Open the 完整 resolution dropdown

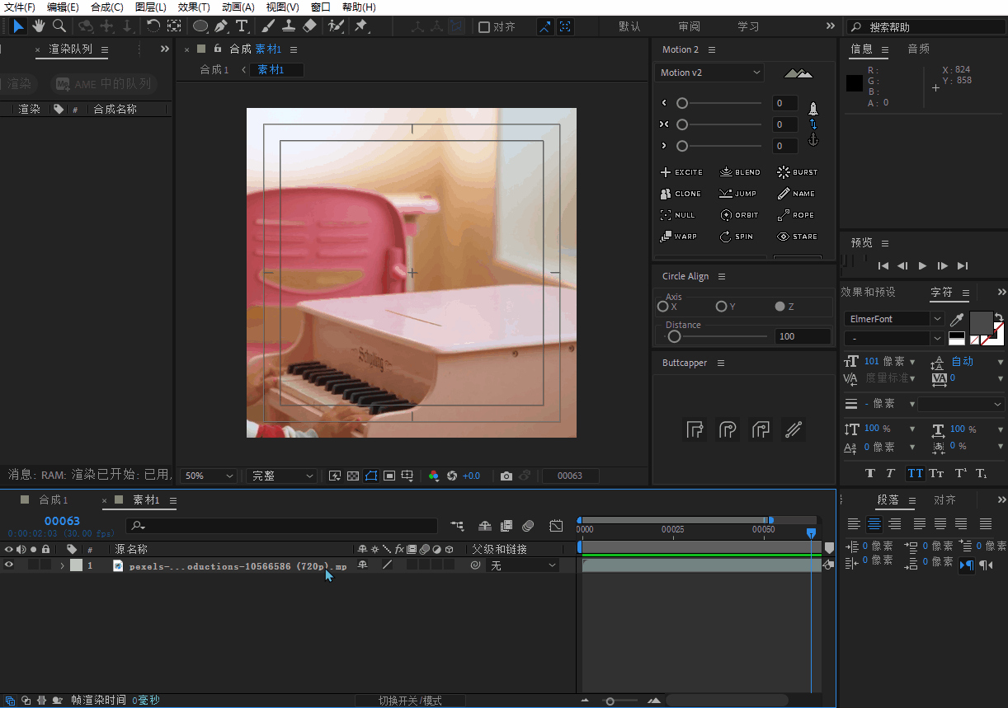[x=281, y=476]
